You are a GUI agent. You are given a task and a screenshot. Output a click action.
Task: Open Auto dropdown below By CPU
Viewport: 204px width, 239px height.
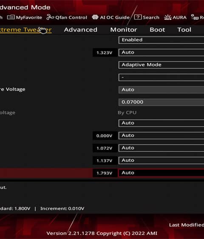tap(161, 123)
